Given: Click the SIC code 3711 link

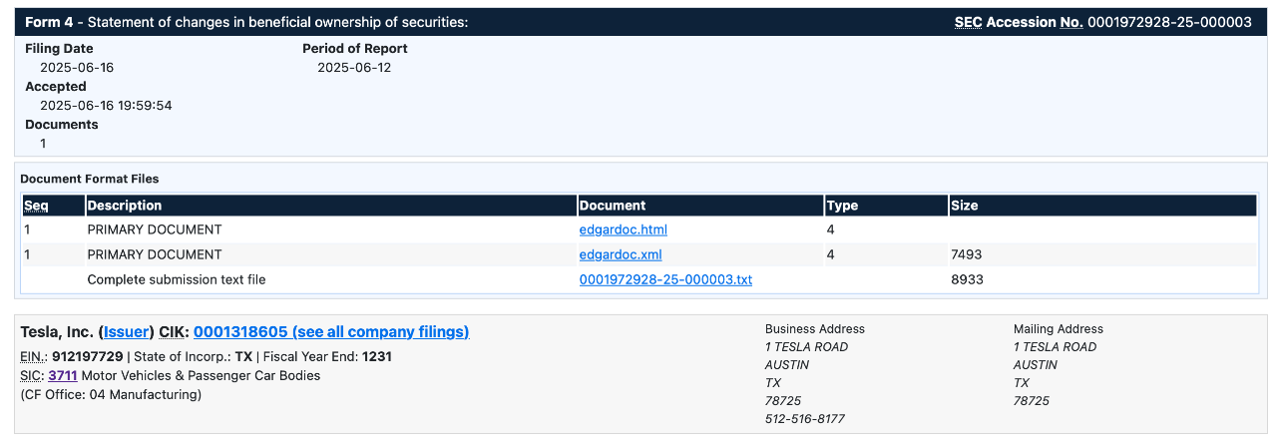Looking at the screenshot, I should pos(62,375).
